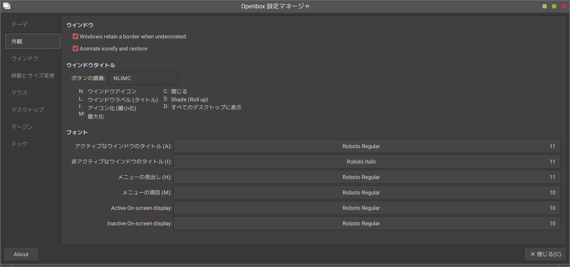Click the window menu icon in the title bar
Viewport: 570px width, 267px height.
(6, 6)
